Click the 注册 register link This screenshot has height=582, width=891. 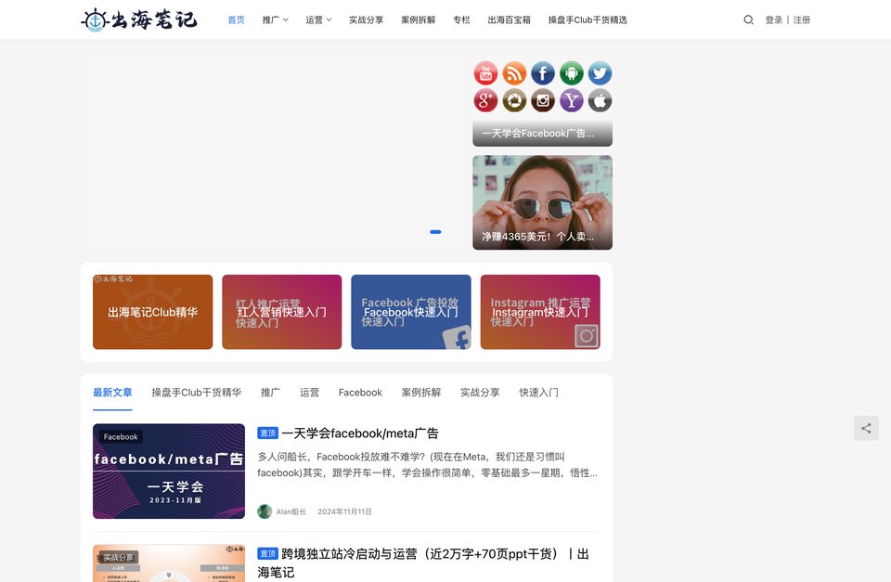point(802,19)
